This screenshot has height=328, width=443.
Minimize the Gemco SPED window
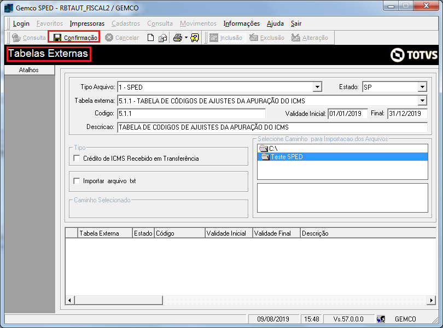391,5
